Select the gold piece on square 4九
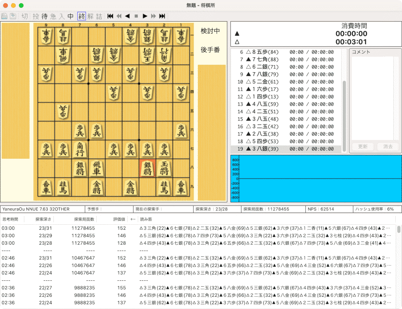Screen dimensions: 402x309 130,187
